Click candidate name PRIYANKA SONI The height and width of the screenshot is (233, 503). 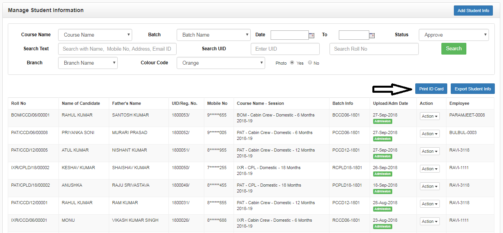point(78,132)
